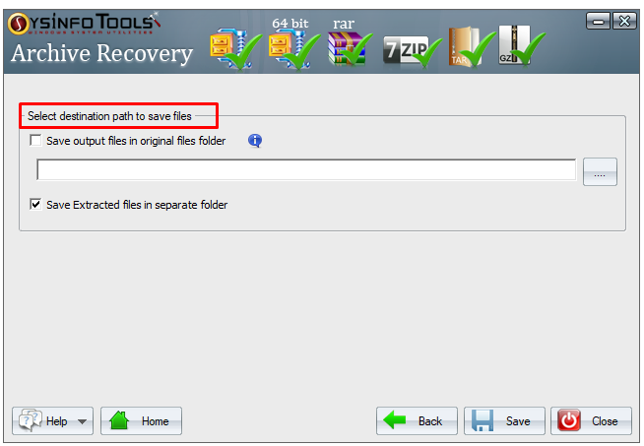Viewport: 644px width, 446px height.
Task: Click the 7ZIP format icon
Action: pos(412,51)
